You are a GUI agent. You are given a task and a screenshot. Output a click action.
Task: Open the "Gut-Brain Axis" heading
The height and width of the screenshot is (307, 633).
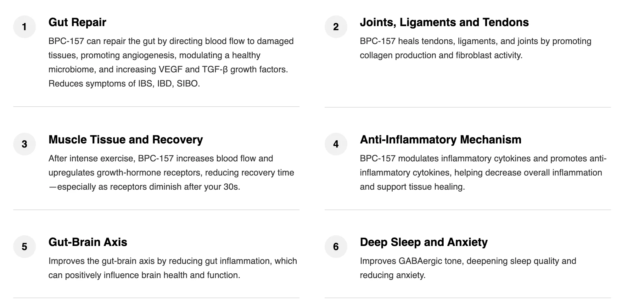pos(88,242)
